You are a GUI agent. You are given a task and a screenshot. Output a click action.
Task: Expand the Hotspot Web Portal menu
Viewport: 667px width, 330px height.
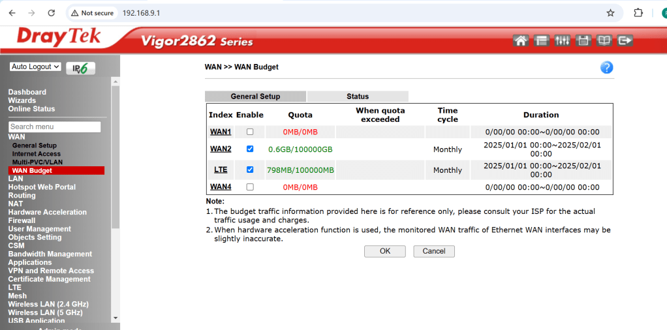coord(42,187)
